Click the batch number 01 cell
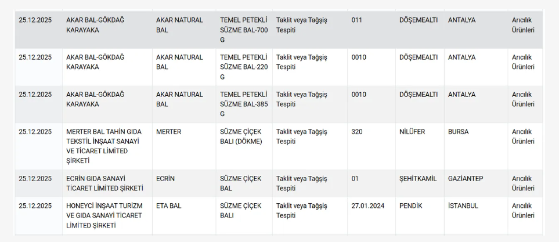This screenshot has width=559, height=242. coord(355,179)
